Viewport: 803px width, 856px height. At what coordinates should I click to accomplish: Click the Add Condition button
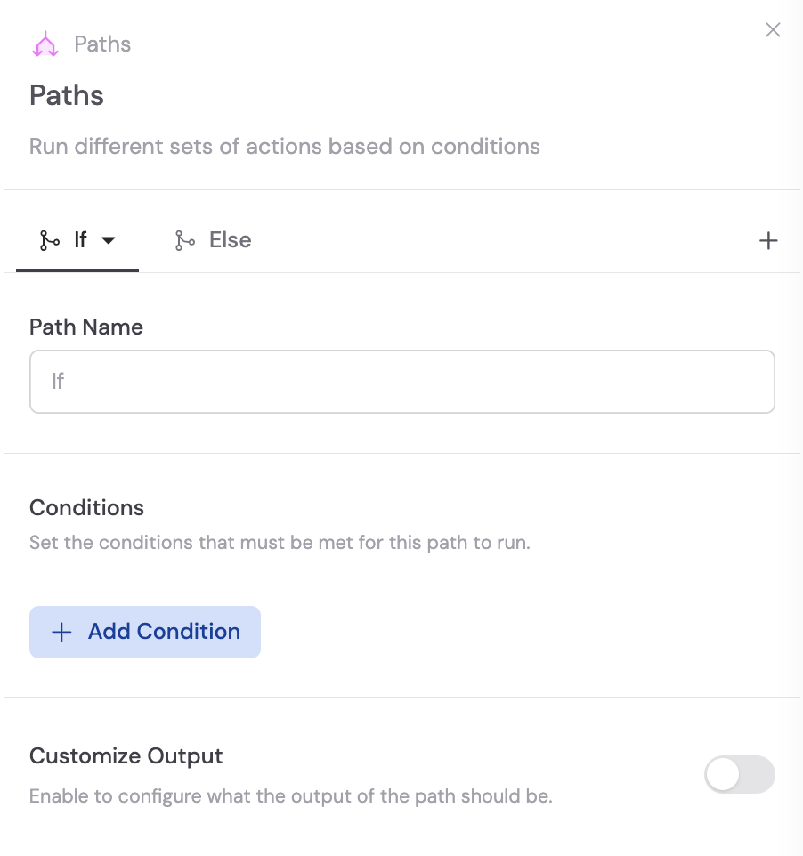tap(144, 632)
